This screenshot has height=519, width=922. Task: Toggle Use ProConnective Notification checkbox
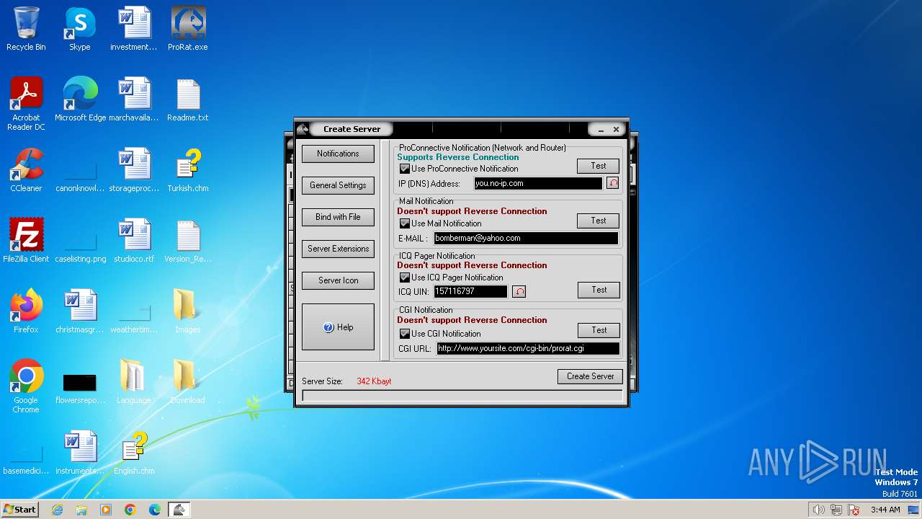pos(405,169)
